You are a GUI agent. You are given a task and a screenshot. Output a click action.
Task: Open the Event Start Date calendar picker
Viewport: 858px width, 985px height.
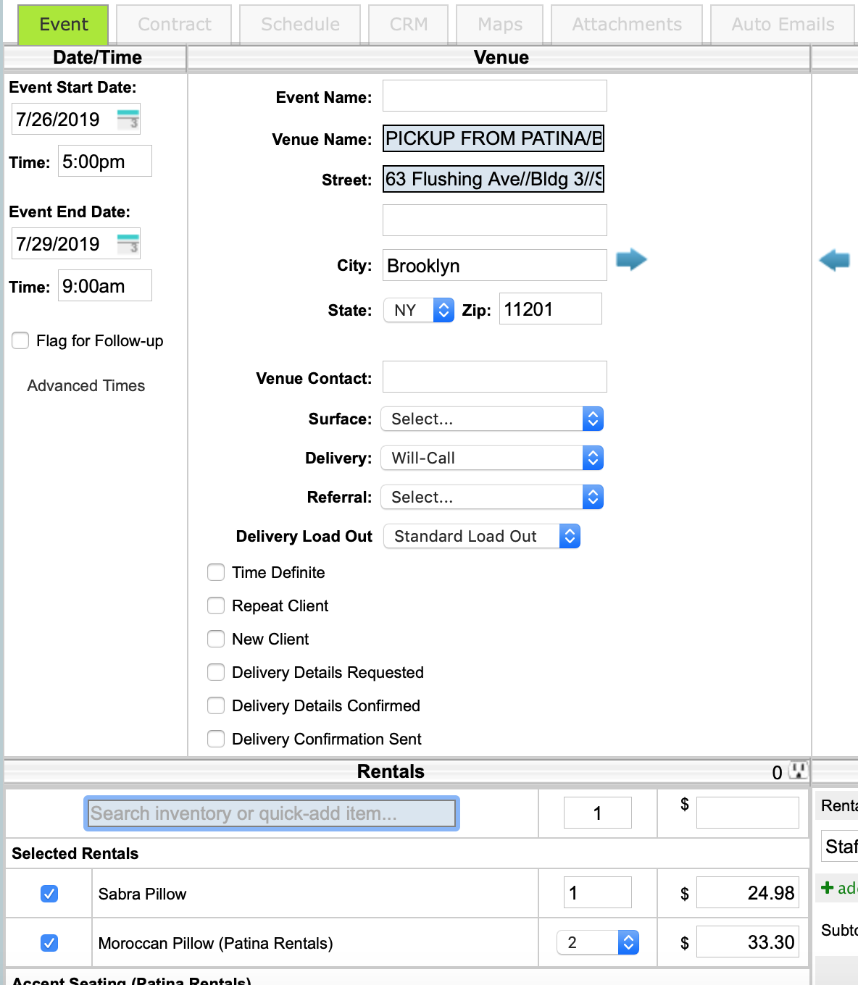[x=128, y=120]
